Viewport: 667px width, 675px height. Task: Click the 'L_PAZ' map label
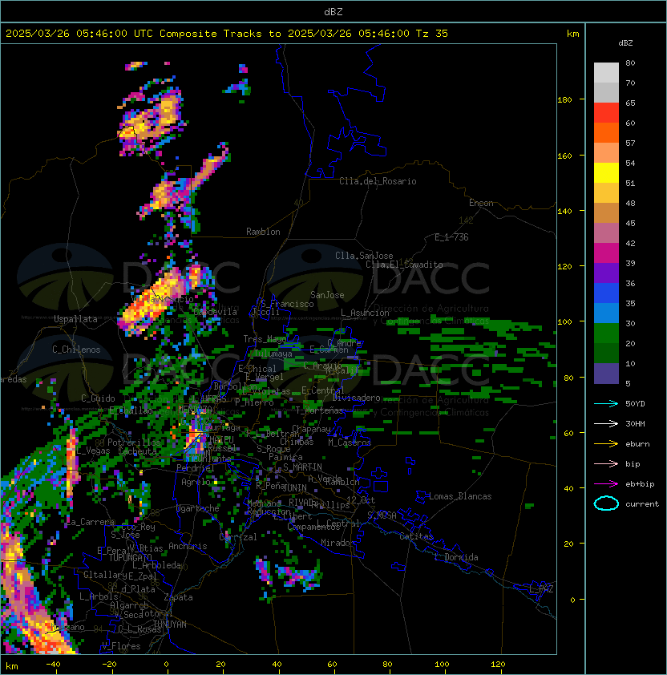541,589
